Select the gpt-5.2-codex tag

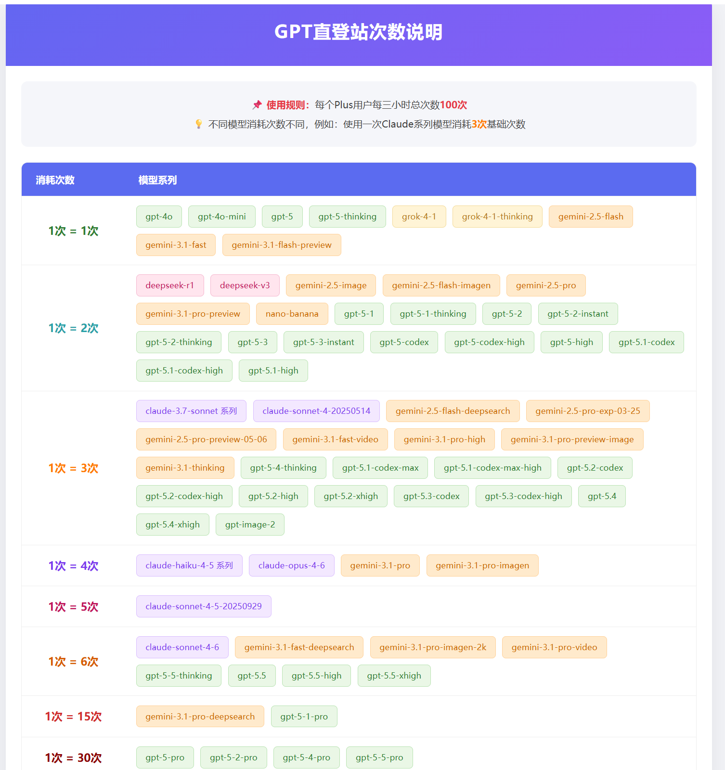click(x=595, y=468)
